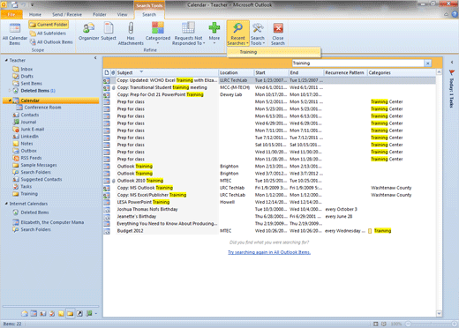Image resolution: width=459 pixels, height=328 pixels.
Task: Select the LESA PowerPoint Training row
Action: (x=269, y=202)
